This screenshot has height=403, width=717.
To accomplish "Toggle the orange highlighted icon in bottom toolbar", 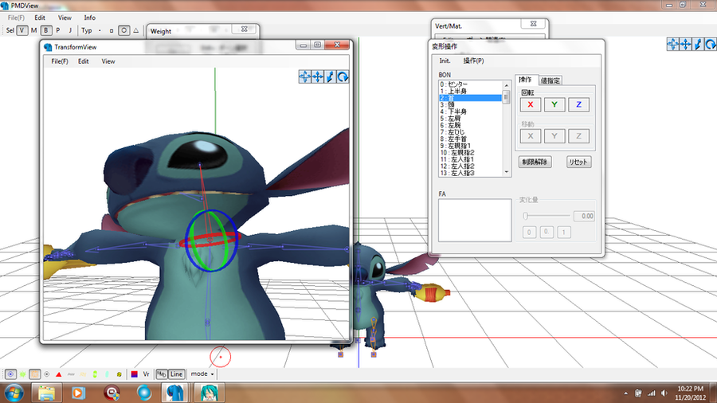I will pos(35,374).
